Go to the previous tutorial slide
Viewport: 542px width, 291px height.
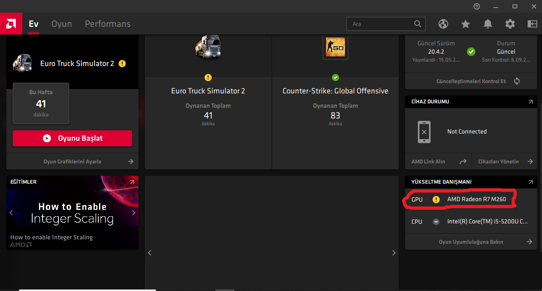click(x=11, y=213)
